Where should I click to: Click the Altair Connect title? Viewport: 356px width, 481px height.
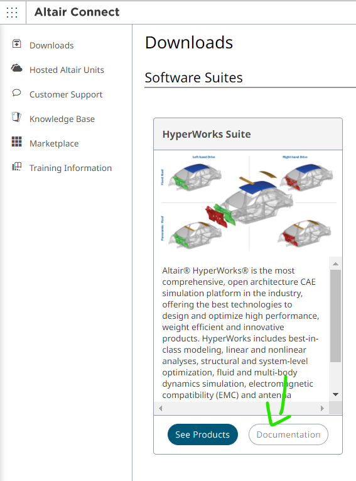[x=77, y=12]
